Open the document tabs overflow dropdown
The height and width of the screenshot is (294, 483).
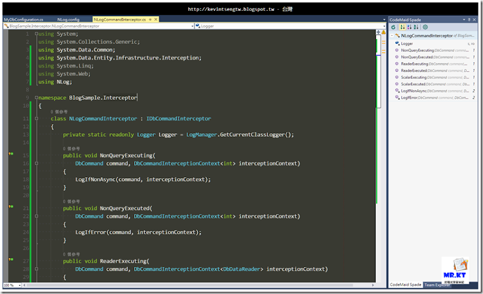tap(384, 20)
